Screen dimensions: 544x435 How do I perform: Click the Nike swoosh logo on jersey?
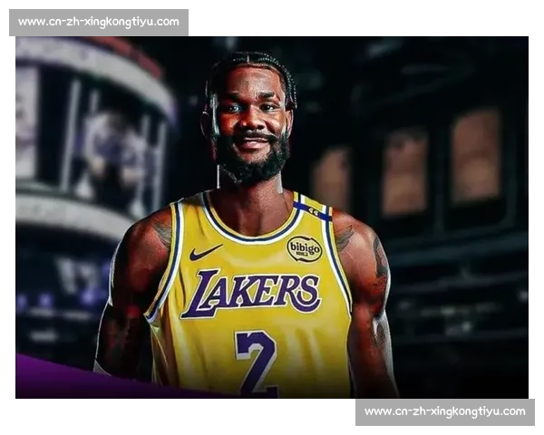(206, 253)
